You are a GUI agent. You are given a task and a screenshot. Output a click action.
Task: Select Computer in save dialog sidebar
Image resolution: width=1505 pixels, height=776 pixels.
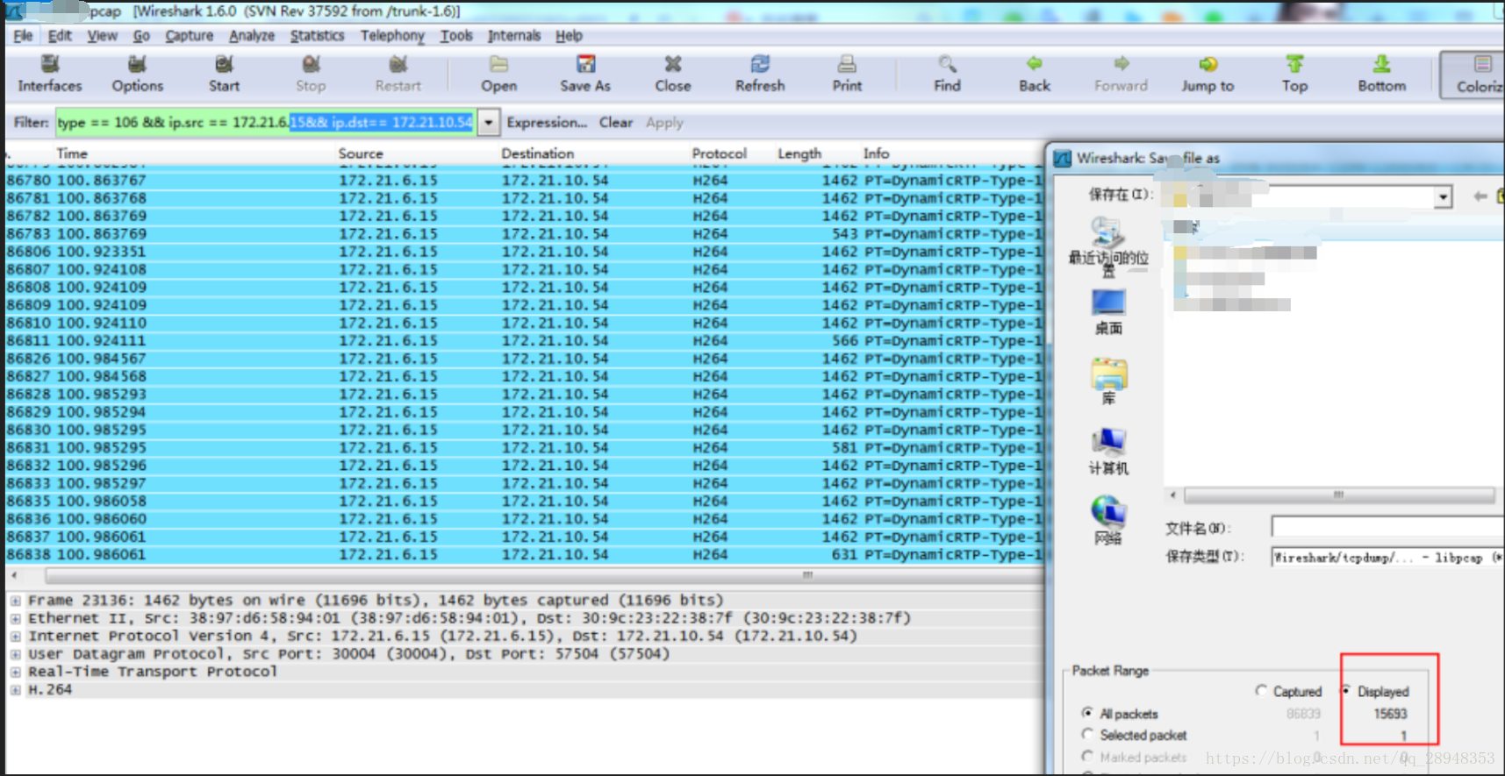(x=1108, y=452)
